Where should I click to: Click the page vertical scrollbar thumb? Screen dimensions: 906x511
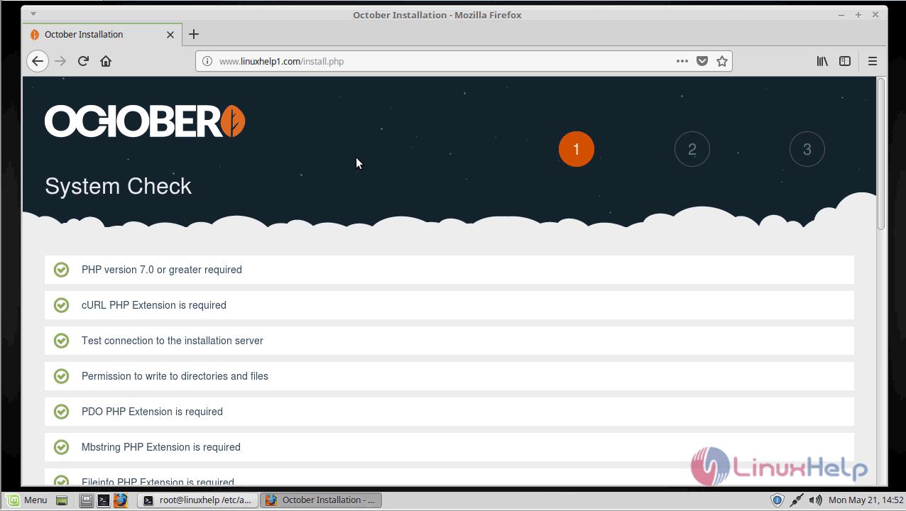[x=881, y=153]
